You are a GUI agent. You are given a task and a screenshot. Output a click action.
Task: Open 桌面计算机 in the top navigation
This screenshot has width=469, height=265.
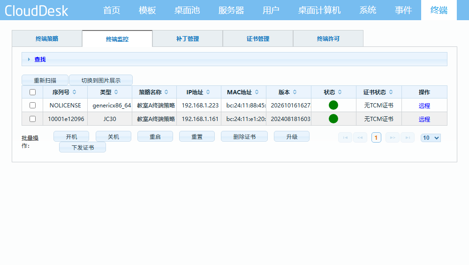(x=319, y=10)
